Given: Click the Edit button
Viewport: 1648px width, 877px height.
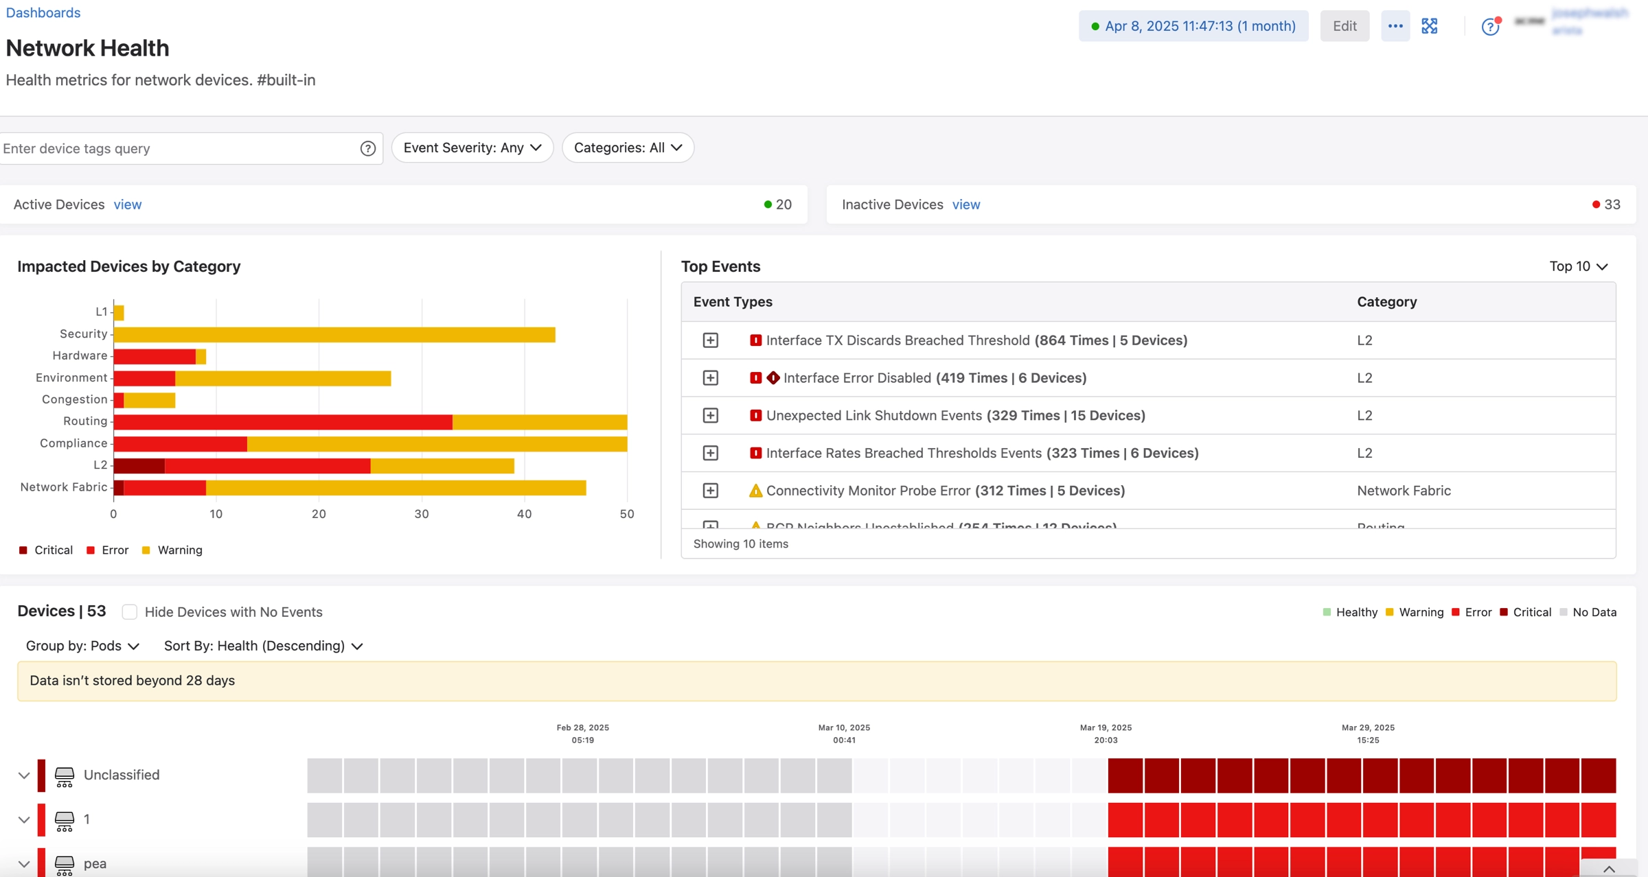Looking at the screenshot, I should pyautogui.click(x=1344, y=25).
